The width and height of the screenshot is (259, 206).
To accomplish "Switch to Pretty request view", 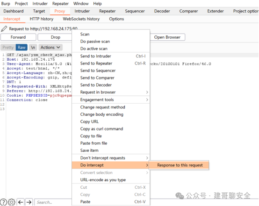I will 8,47.
